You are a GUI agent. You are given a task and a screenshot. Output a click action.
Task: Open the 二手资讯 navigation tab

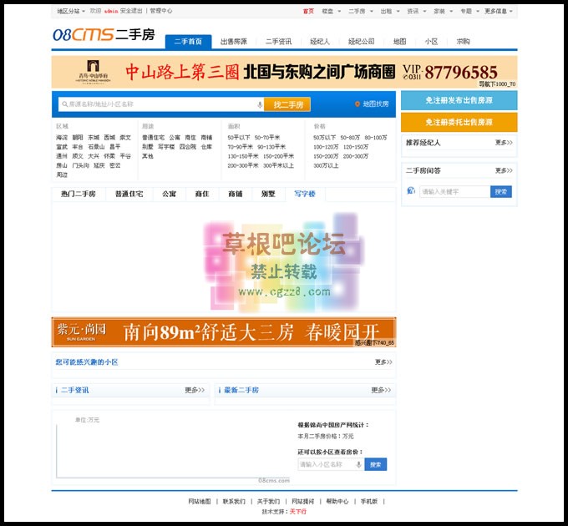tap(278, 42)
